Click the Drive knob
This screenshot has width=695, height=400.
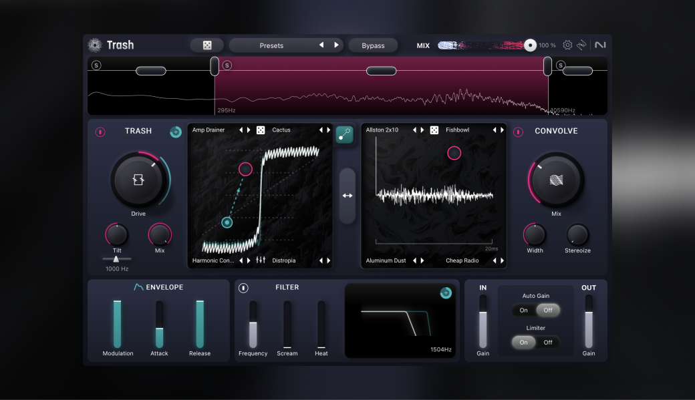pyautogui.click(x=138, y=180)
